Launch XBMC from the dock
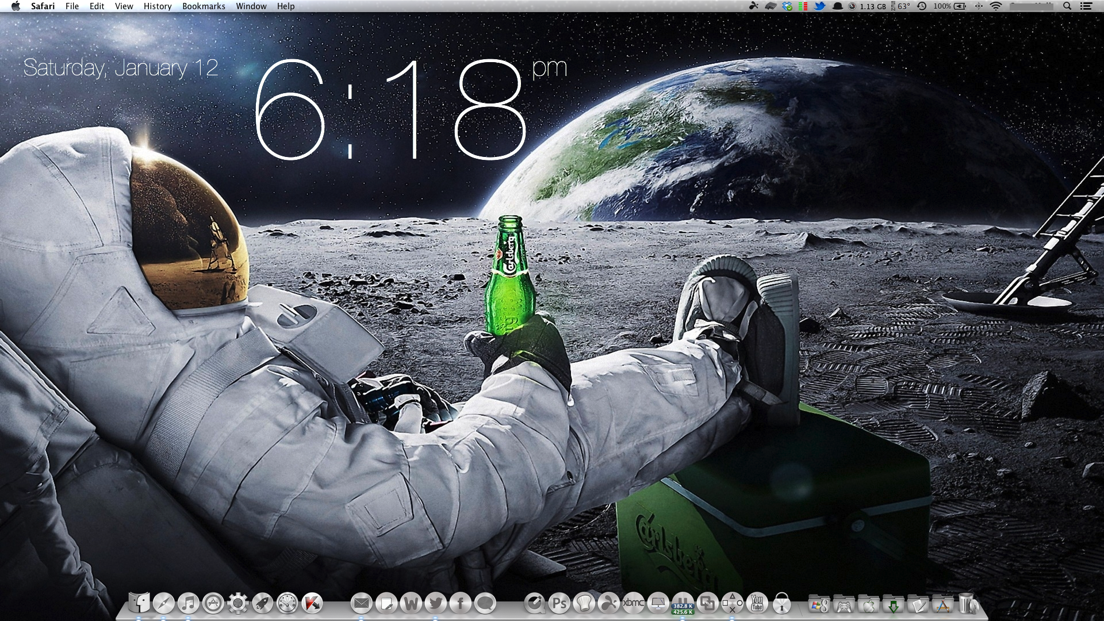1104x621 pixels. pyautogui.click(x=634, y=603)
